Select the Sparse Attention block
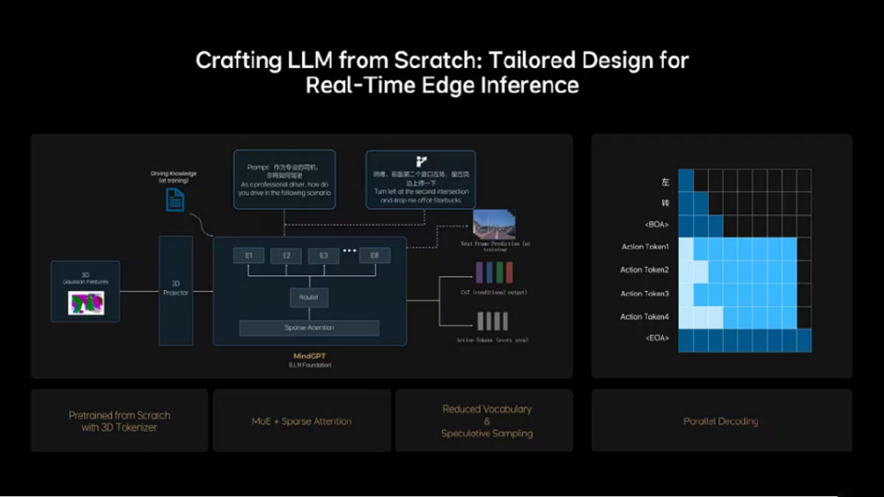This screenshot has width=884, height=497. tap(309, 328)
